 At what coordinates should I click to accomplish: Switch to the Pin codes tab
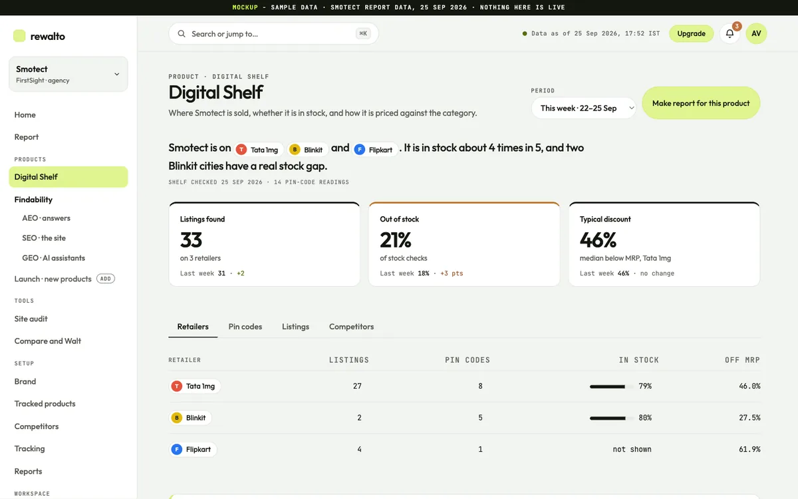[x=245, y=327]
